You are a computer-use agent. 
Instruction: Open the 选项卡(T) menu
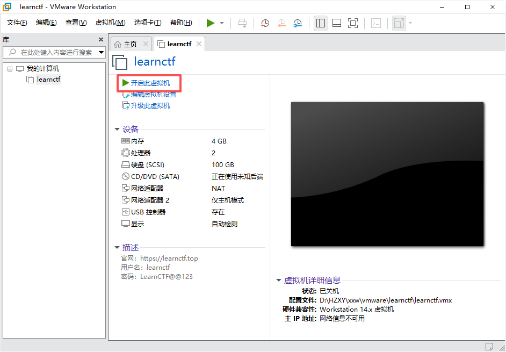click(x=147, y=23)
